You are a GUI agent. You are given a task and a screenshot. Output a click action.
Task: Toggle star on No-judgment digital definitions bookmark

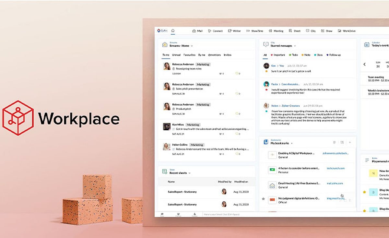(263, 198)
